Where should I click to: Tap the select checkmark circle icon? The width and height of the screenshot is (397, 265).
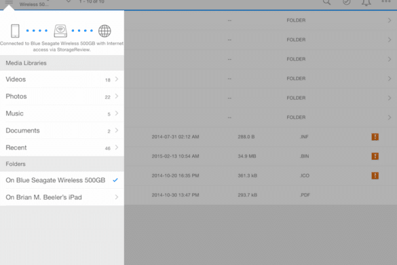point(346,2)
